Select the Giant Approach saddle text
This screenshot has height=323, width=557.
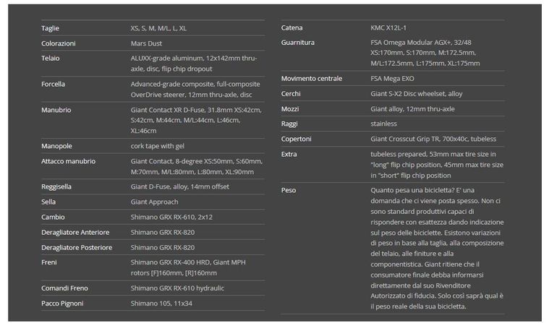154,202
